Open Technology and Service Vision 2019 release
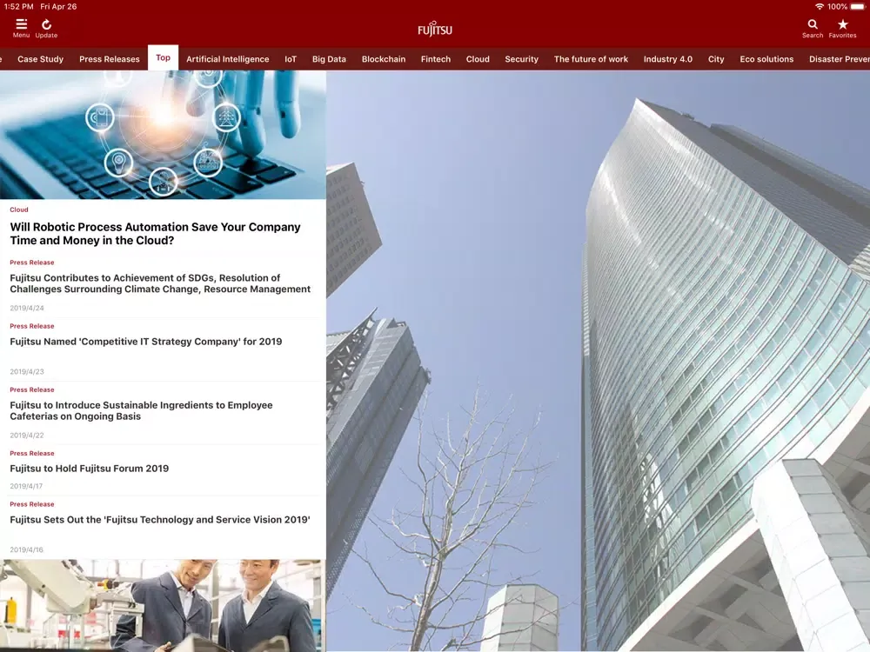 [x=160, y=520]
